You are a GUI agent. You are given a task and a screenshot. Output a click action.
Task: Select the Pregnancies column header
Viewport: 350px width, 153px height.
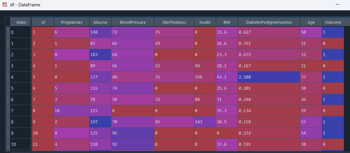71,22
